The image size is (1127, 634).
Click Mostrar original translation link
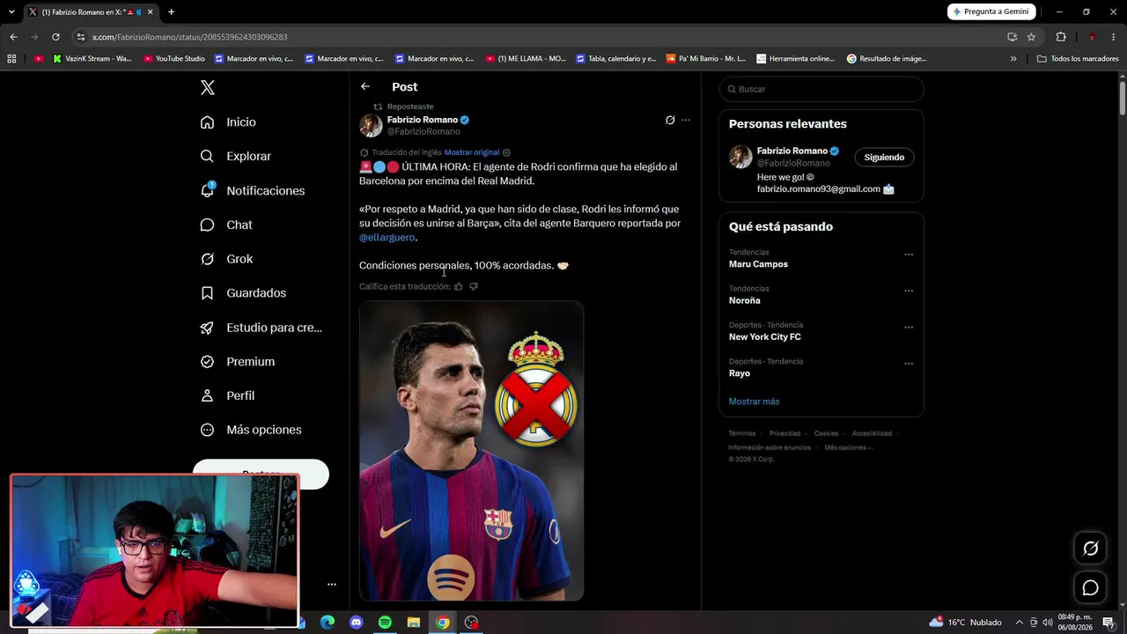(x=472, y=152)
